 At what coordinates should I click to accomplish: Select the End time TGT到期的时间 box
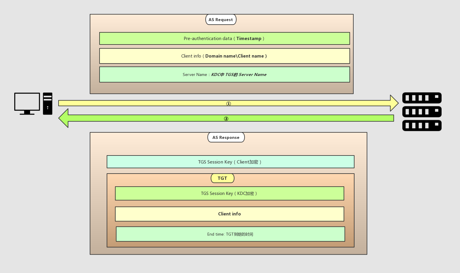[230, 234]
